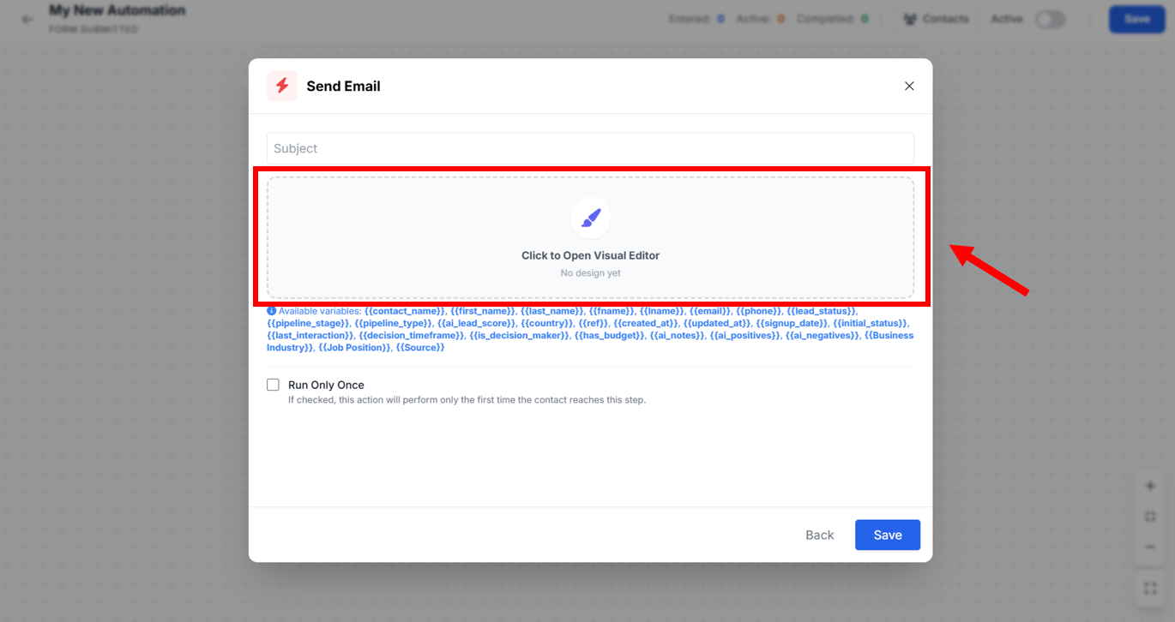Click the back arrow beside automation title
Screen dimensions: 1175x622
pyautogui.click(x=27, y=19)
